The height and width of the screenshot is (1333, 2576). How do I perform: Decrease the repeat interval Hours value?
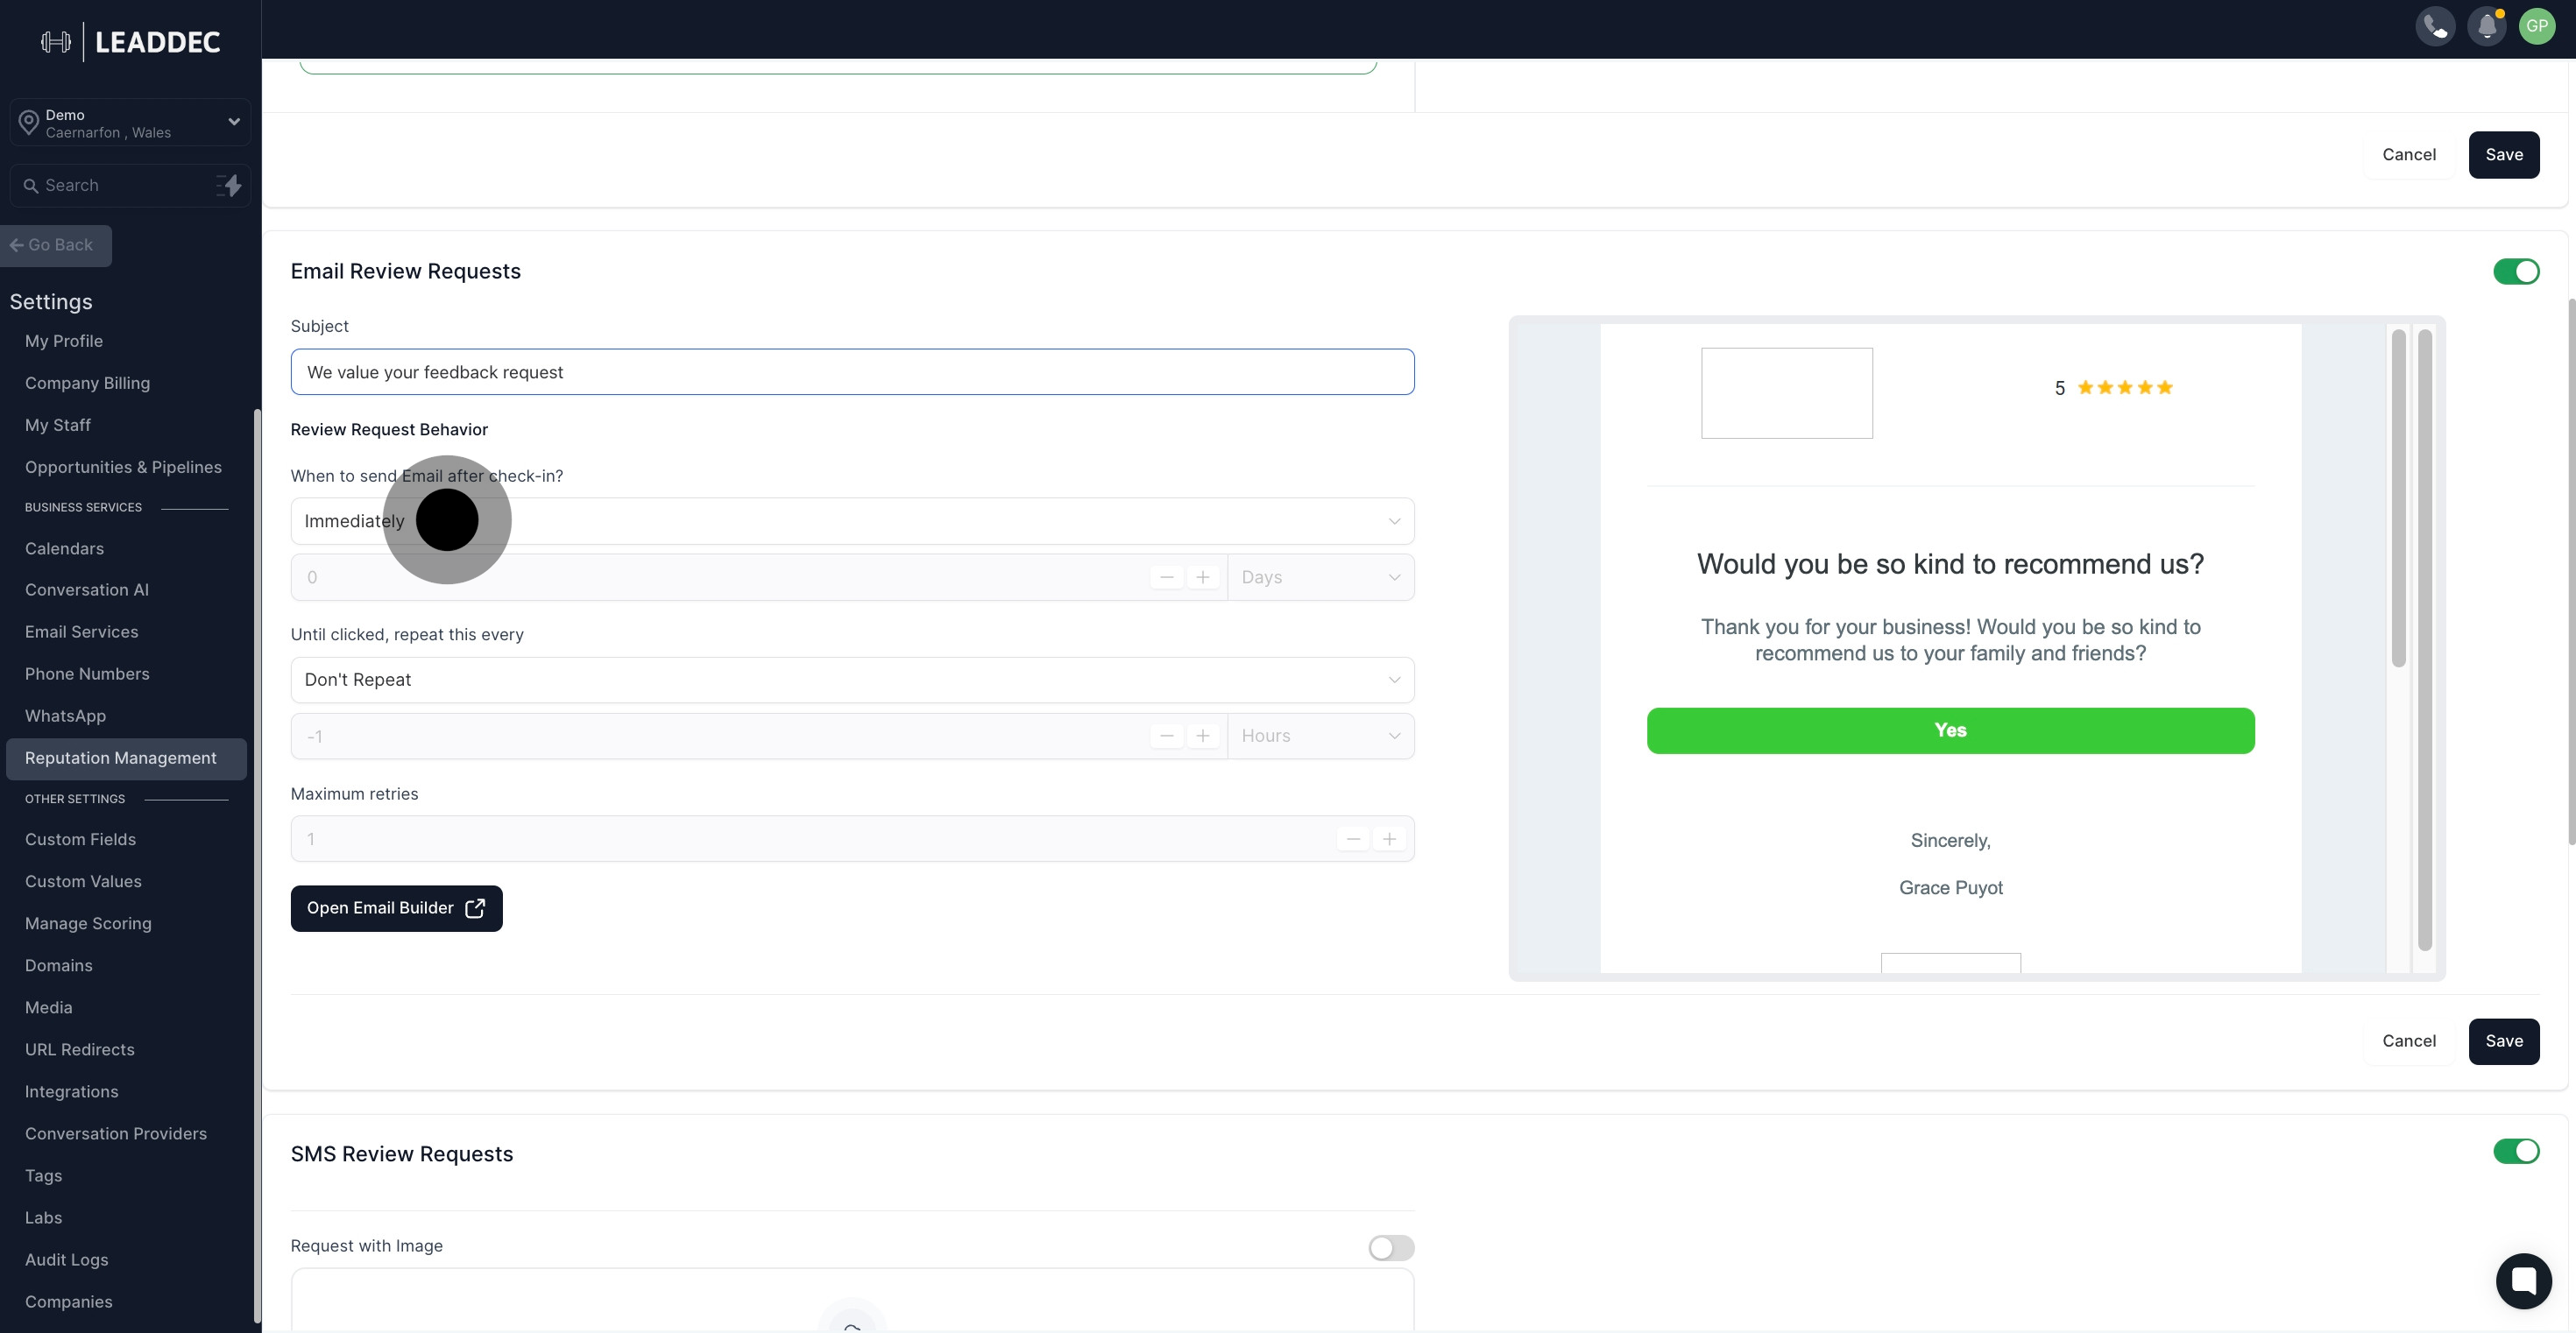(1166, 737)
